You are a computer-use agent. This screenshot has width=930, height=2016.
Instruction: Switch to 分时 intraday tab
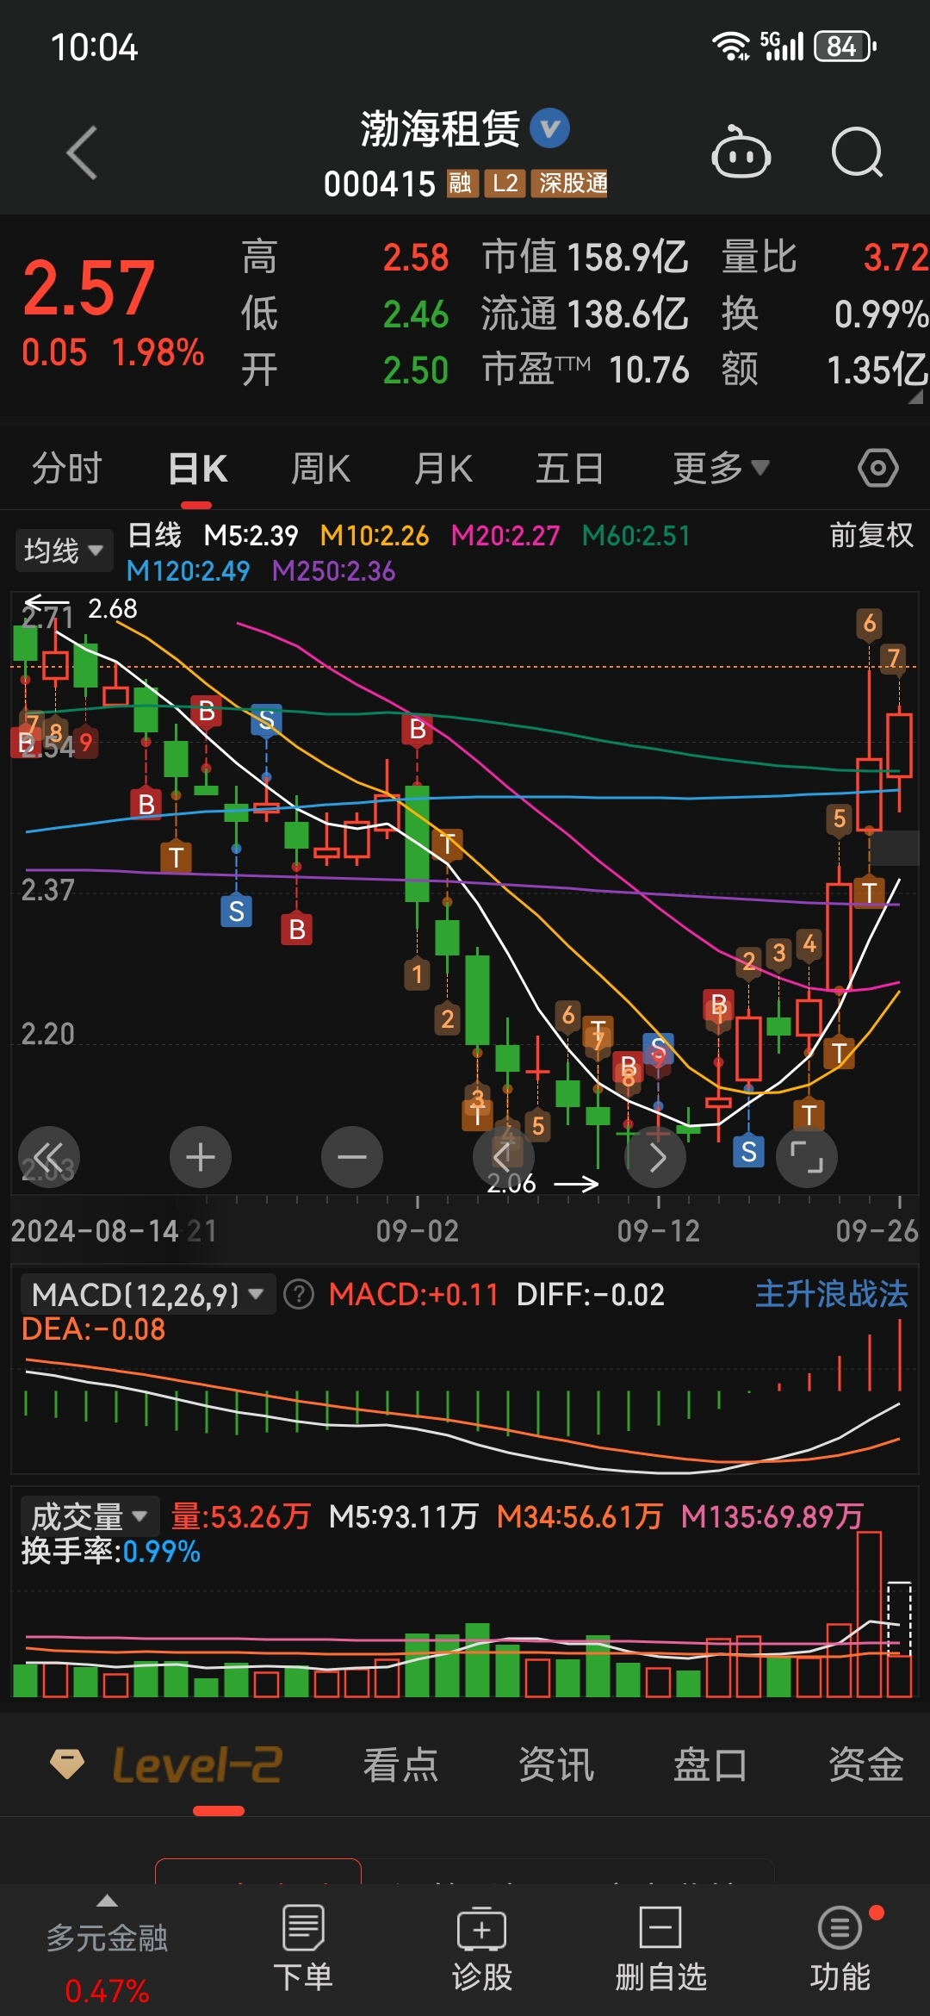pos(67,469)
